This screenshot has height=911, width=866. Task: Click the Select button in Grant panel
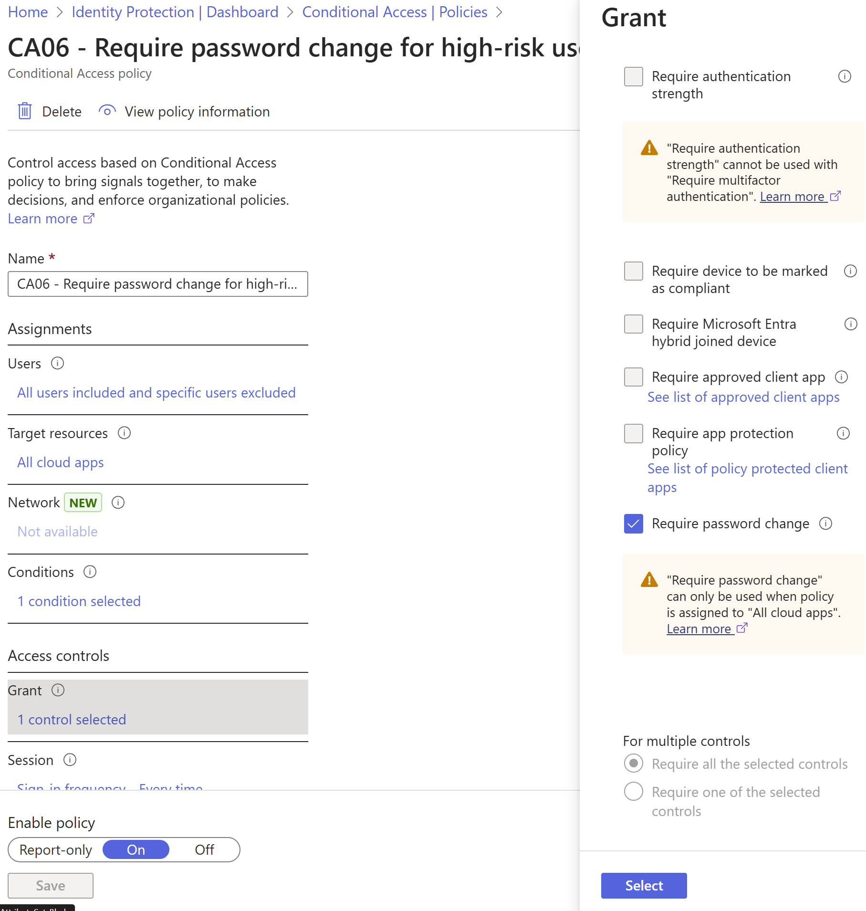pos(644,886)
